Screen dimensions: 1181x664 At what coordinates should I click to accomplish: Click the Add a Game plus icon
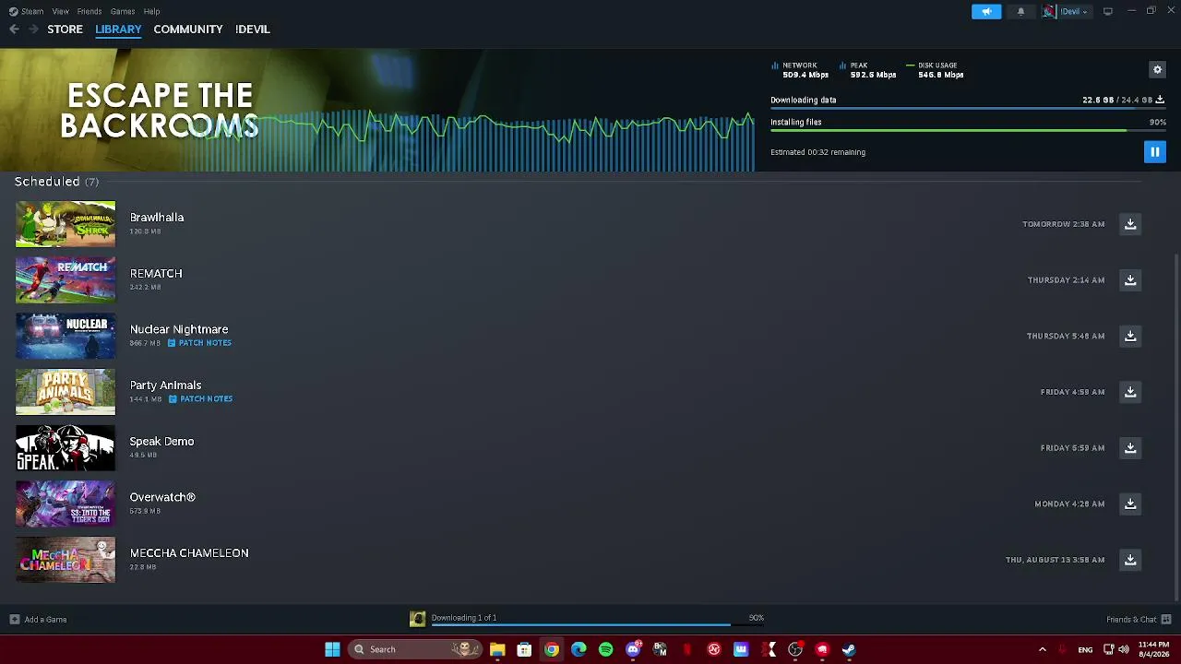click(x=15, y=619)
